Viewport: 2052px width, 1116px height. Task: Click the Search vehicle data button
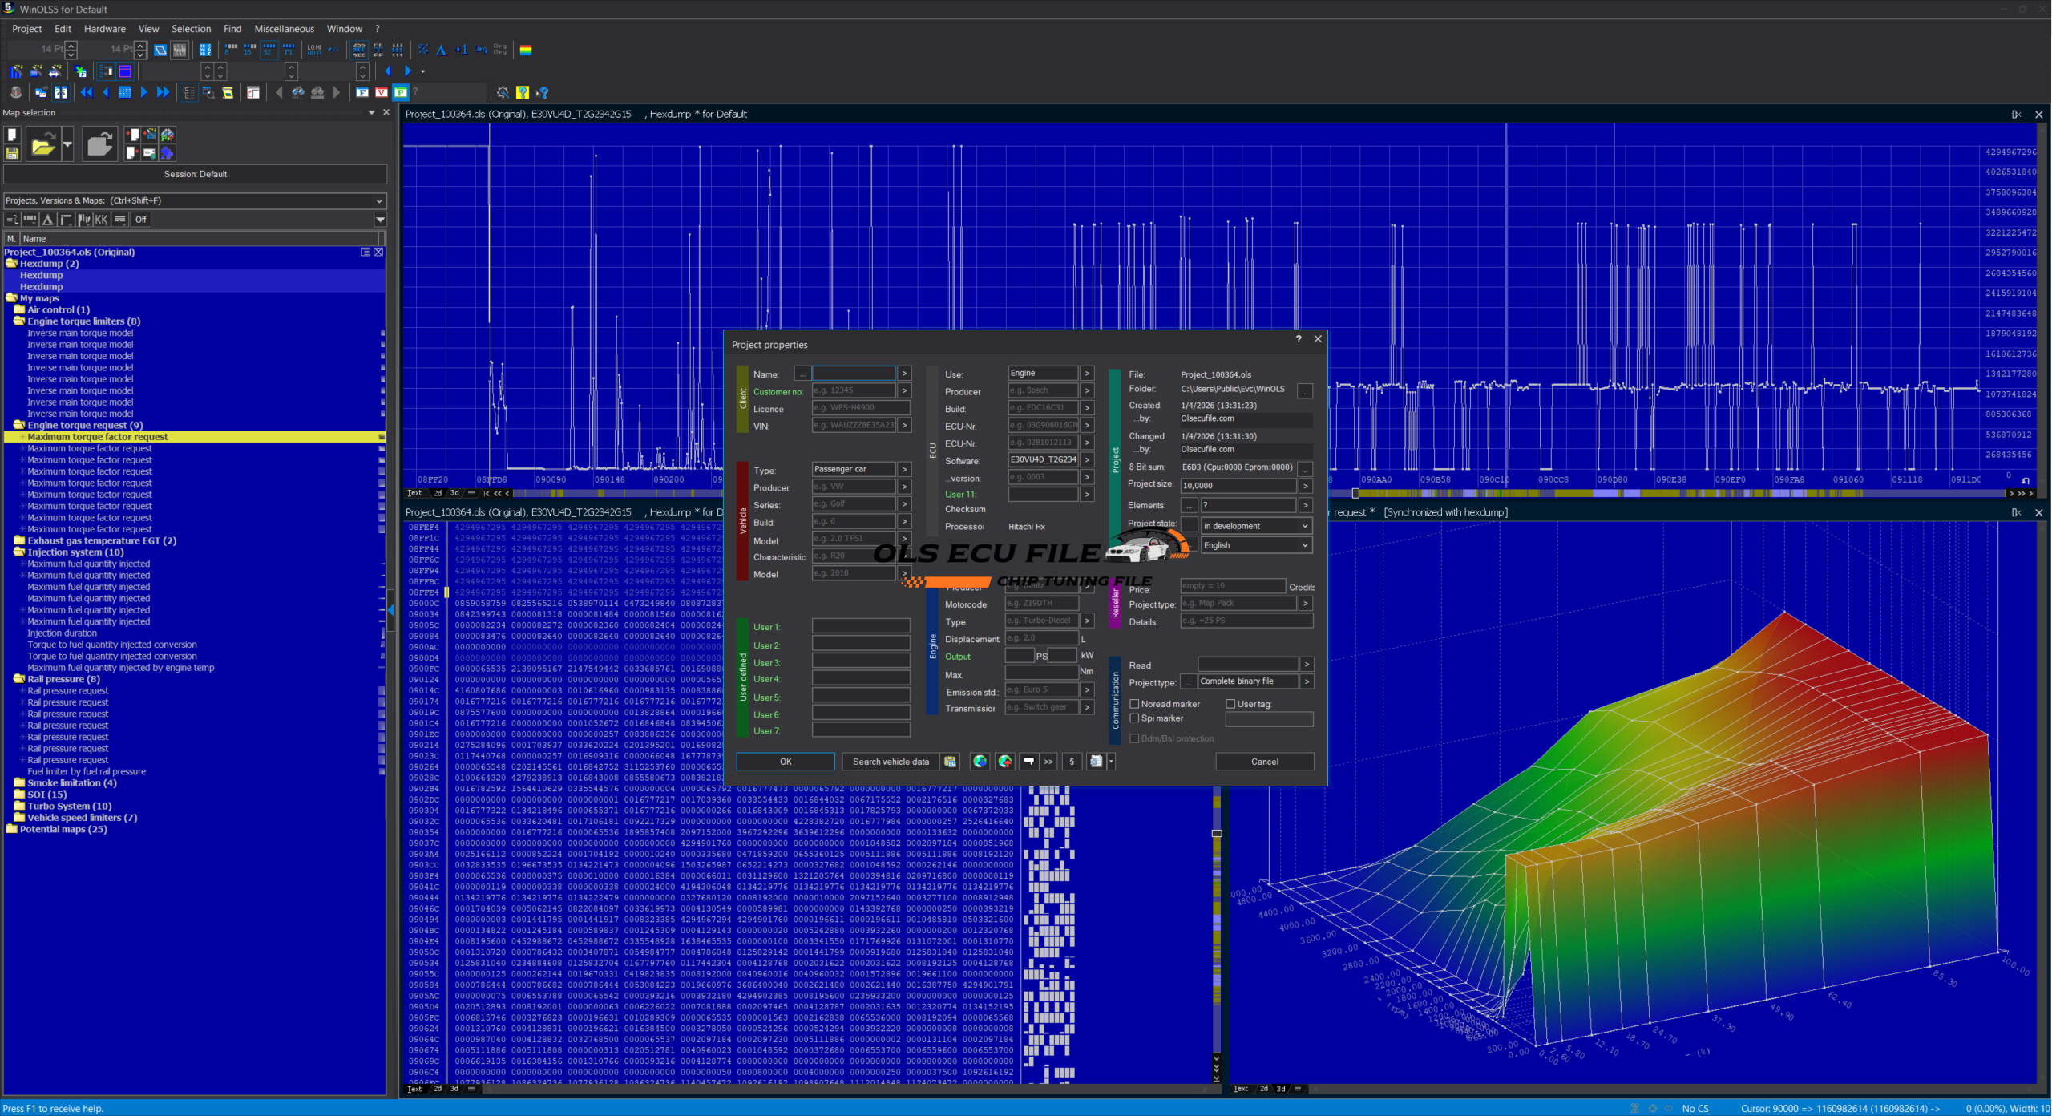point(891,762)
